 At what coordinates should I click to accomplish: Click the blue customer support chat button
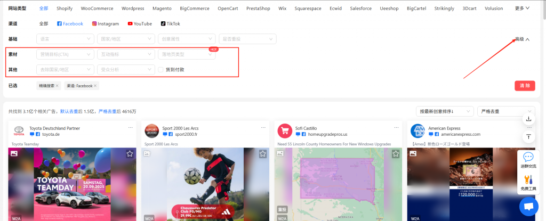tap(528, 206)
